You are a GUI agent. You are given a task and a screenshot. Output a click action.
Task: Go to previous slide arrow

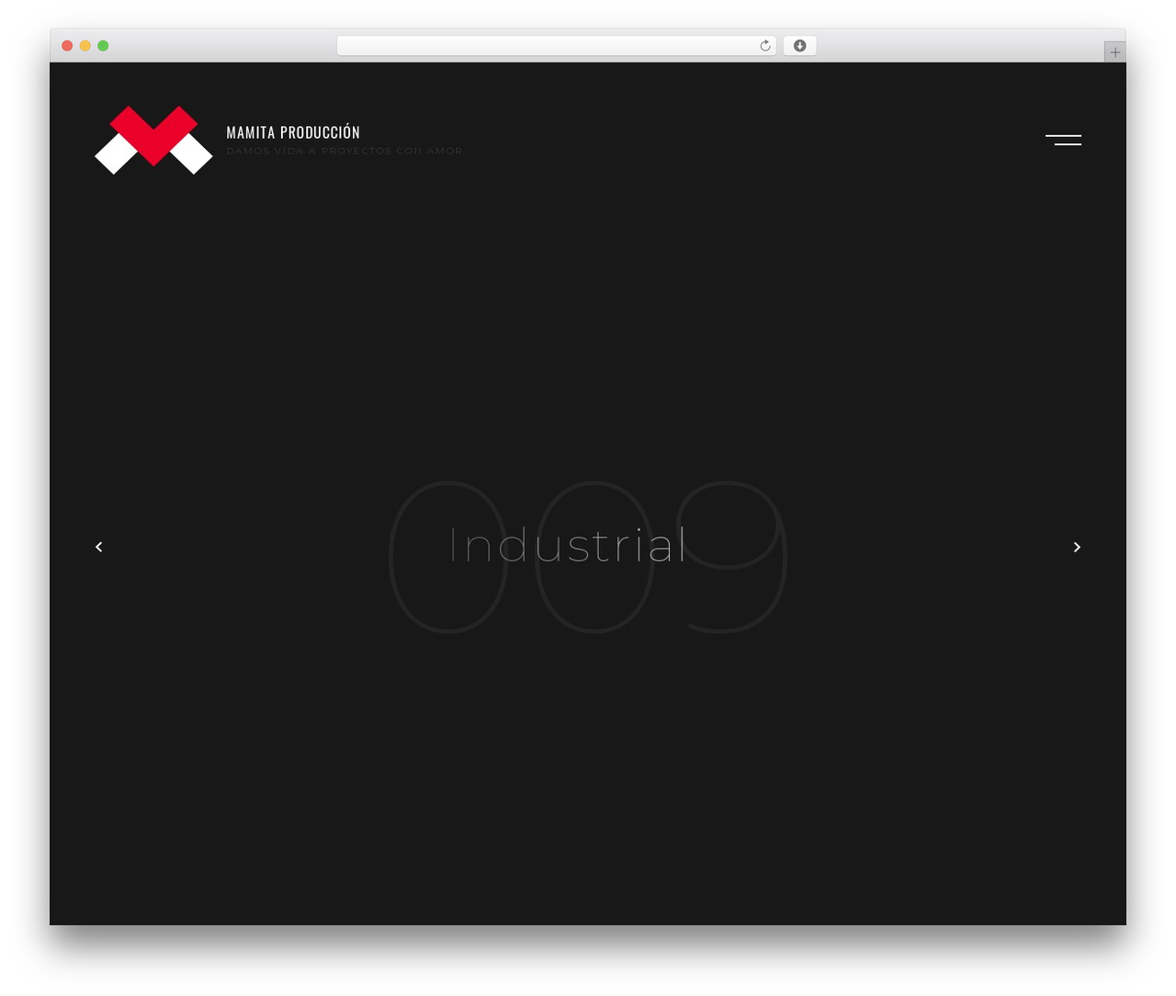coord(99,547)
